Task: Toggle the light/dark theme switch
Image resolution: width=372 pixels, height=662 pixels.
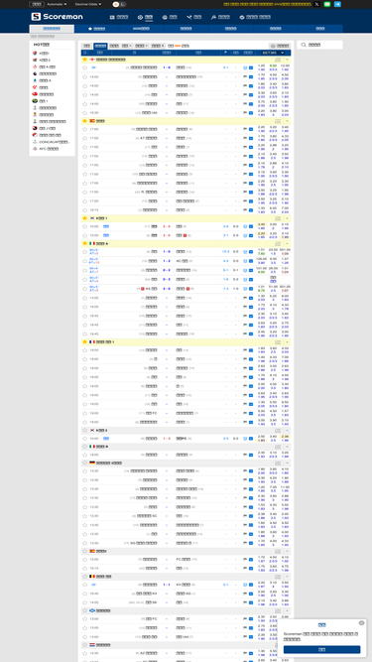Action: click(x=119, y=4)
